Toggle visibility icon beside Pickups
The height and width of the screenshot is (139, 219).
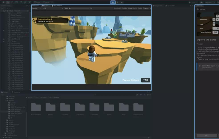[4, 41]
